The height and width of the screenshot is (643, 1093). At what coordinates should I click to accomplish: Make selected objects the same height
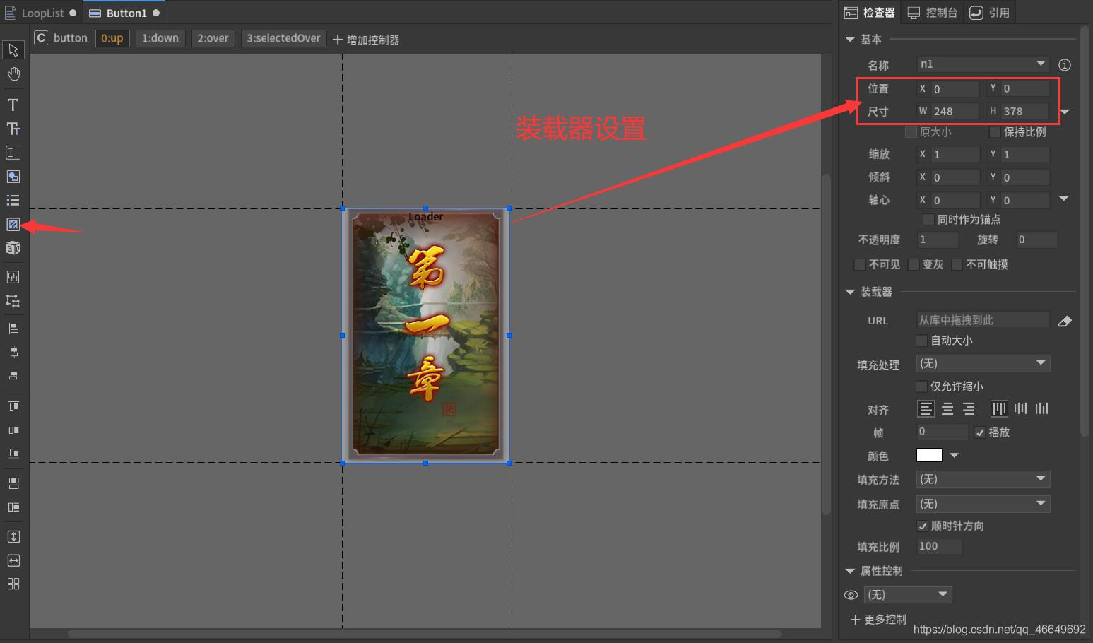click(x=13, y=537)
